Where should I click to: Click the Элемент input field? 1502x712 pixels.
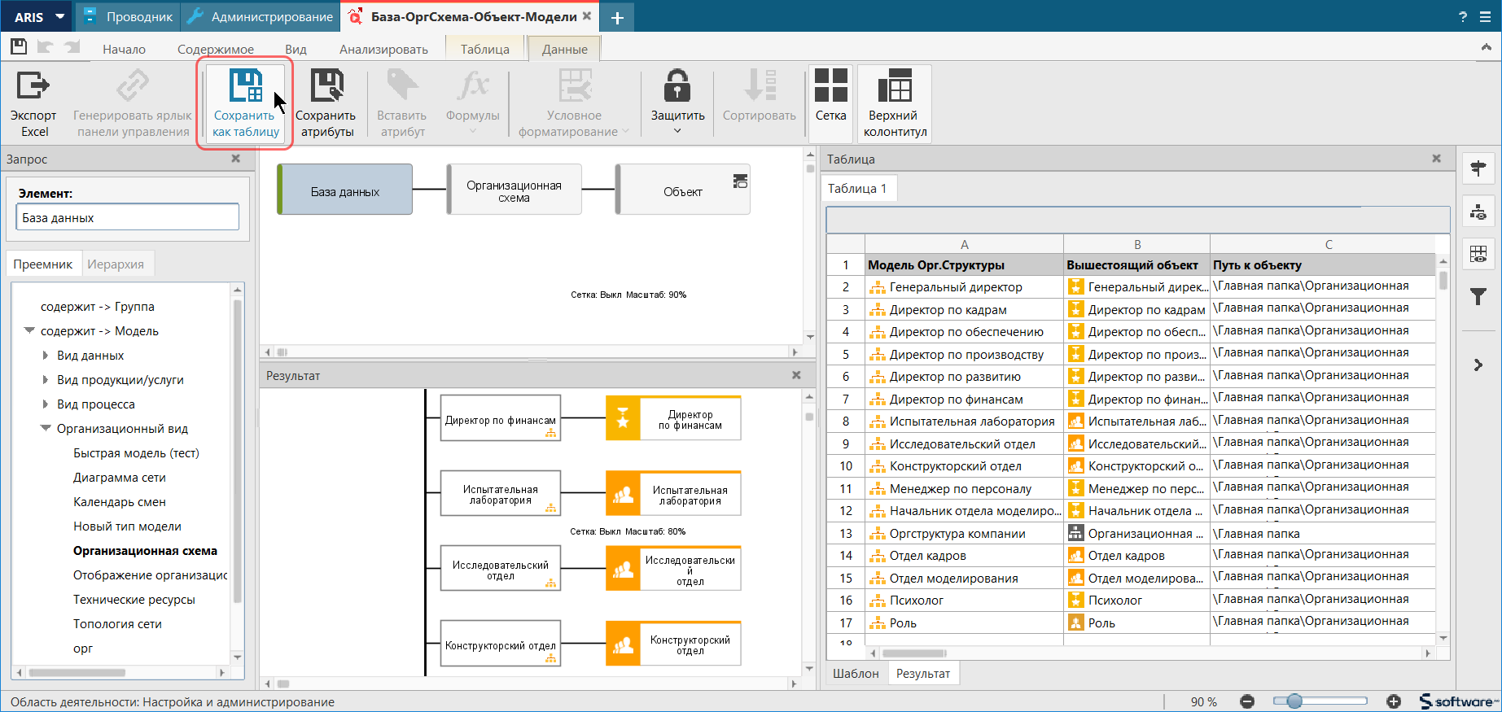(x=127, y=217)
